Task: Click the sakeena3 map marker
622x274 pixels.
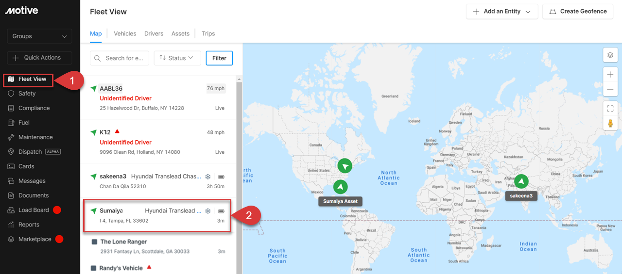Action: point(521,181)
